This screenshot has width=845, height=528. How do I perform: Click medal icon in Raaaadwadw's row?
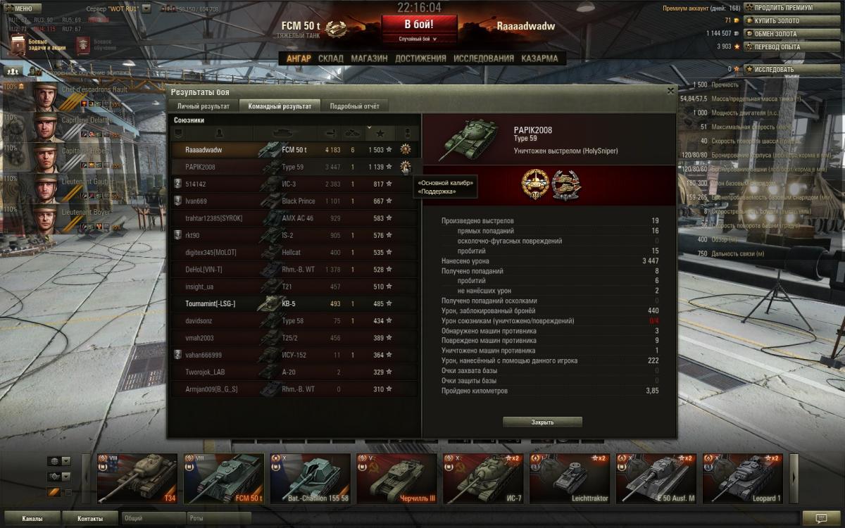406,149
